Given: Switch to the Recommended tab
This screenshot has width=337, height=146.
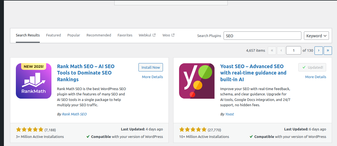Looking at the screenshot, I should tap(99, 35).
